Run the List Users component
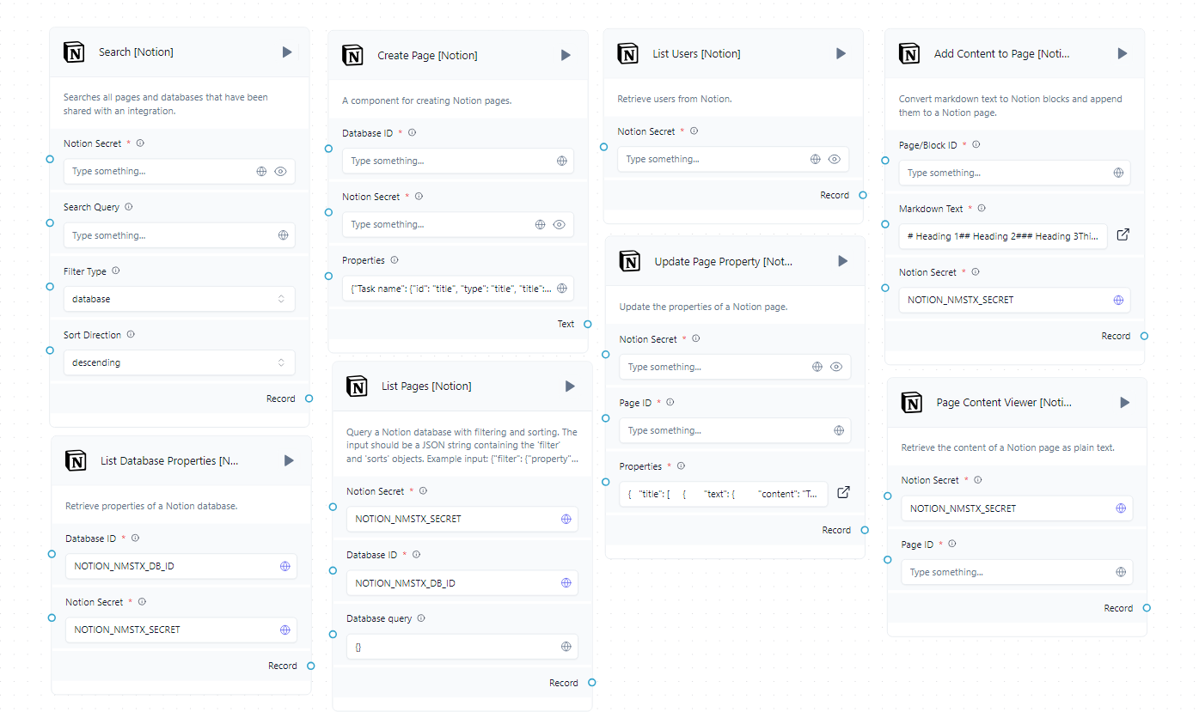1199x718 pixels. click(x=841, y=53)
